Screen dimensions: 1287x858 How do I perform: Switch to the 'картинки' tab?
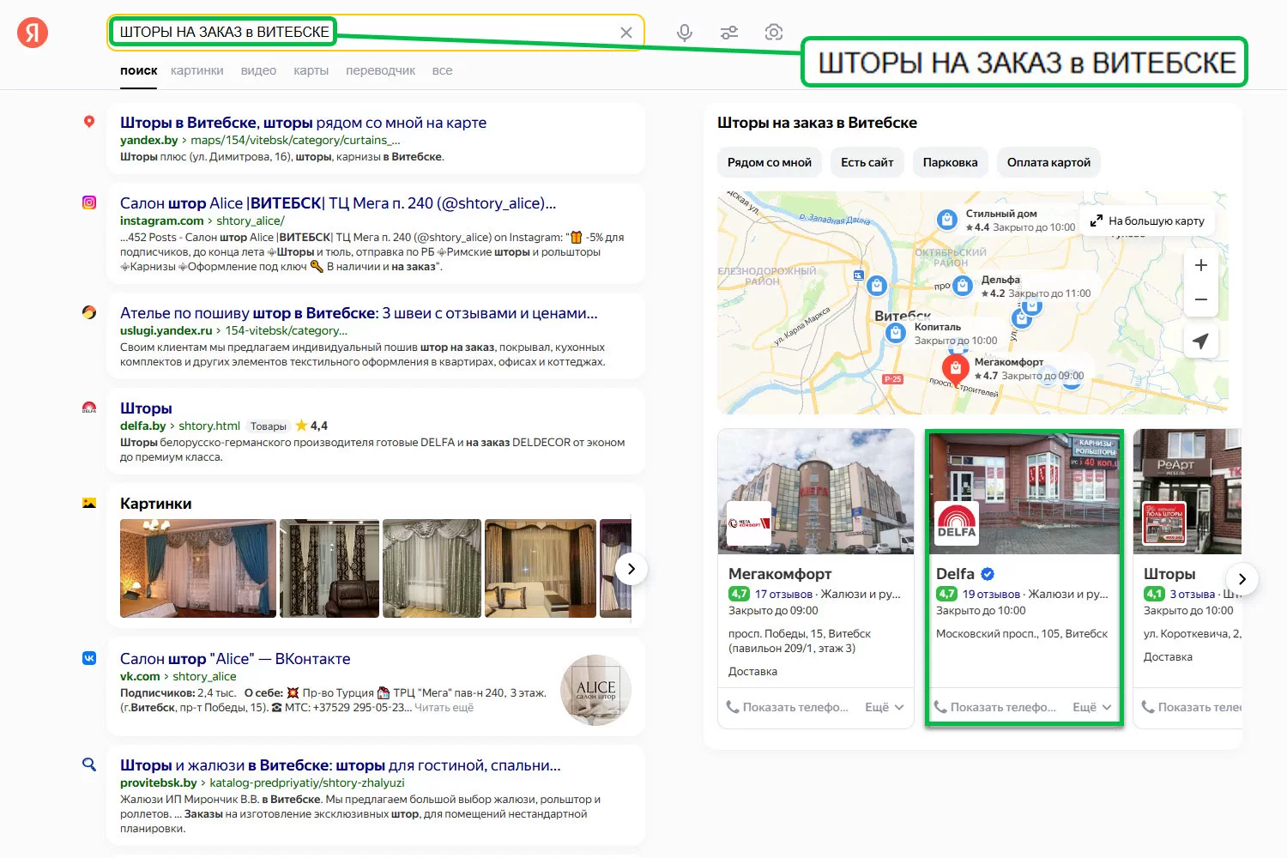point(196,70)
